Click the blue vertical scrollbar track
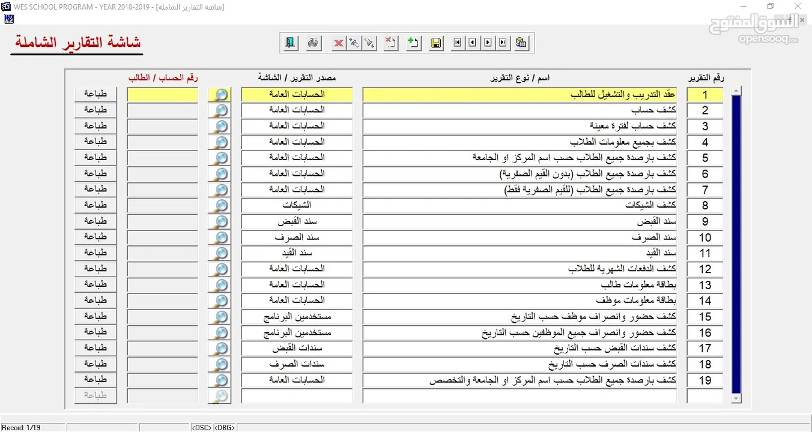This screenshot has width=812, height=432. point(736,244)
